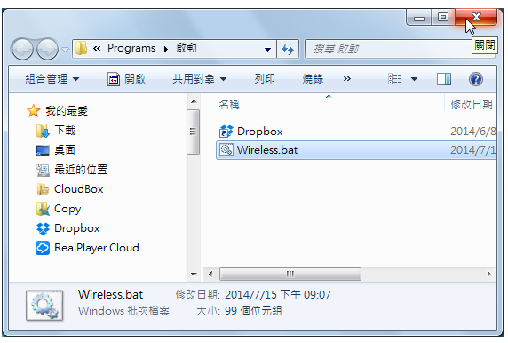Select 啟動 in the address breadcrumb
This screenshot has width=508, height=343.
[x=187, y=48]
